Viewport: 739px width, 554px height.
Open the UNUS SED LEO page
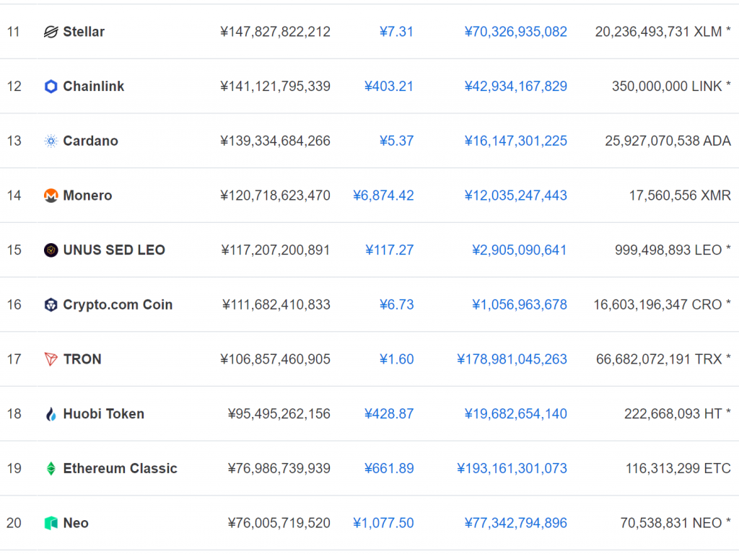point(114,250)
